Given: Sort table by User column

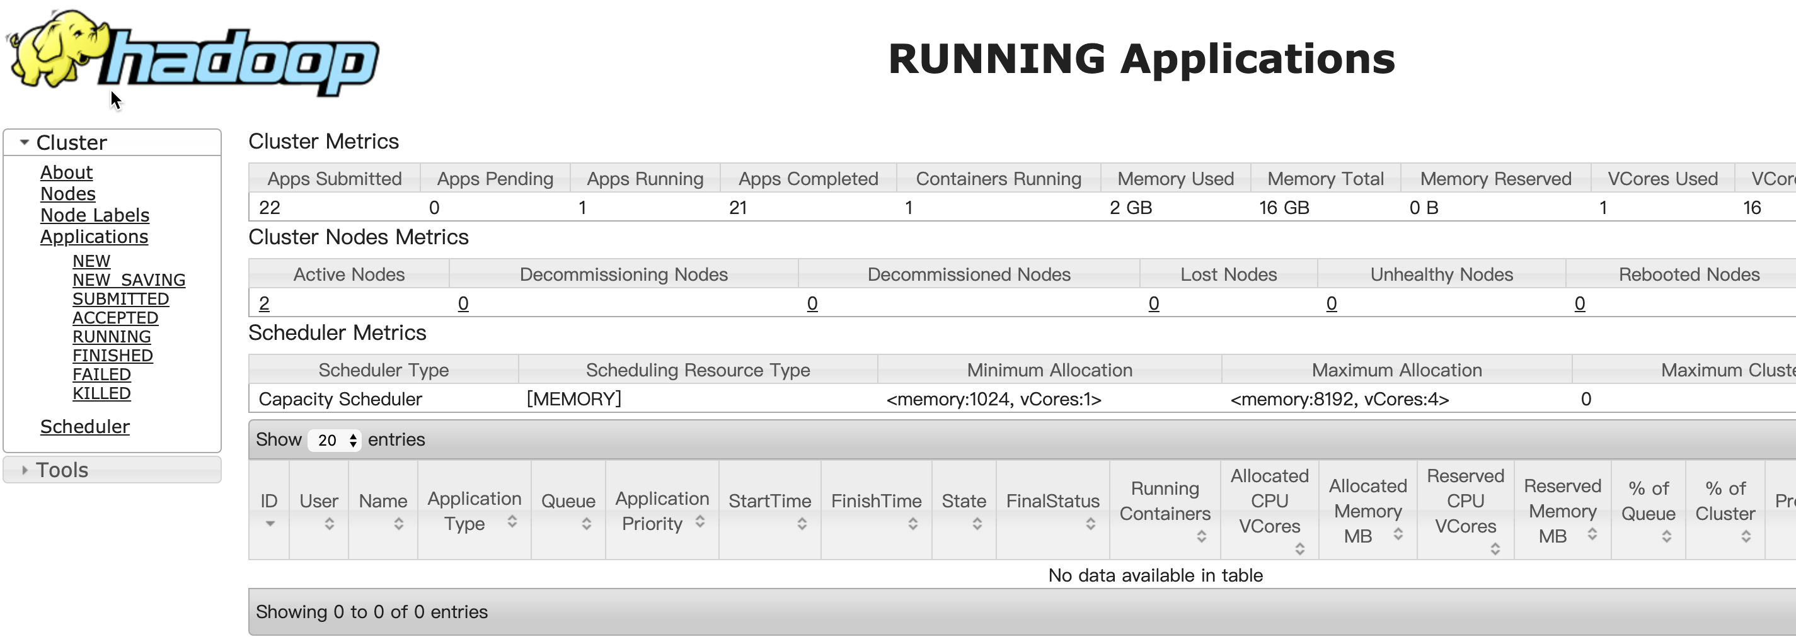Looking at the screenshot, I should [319, 501].
